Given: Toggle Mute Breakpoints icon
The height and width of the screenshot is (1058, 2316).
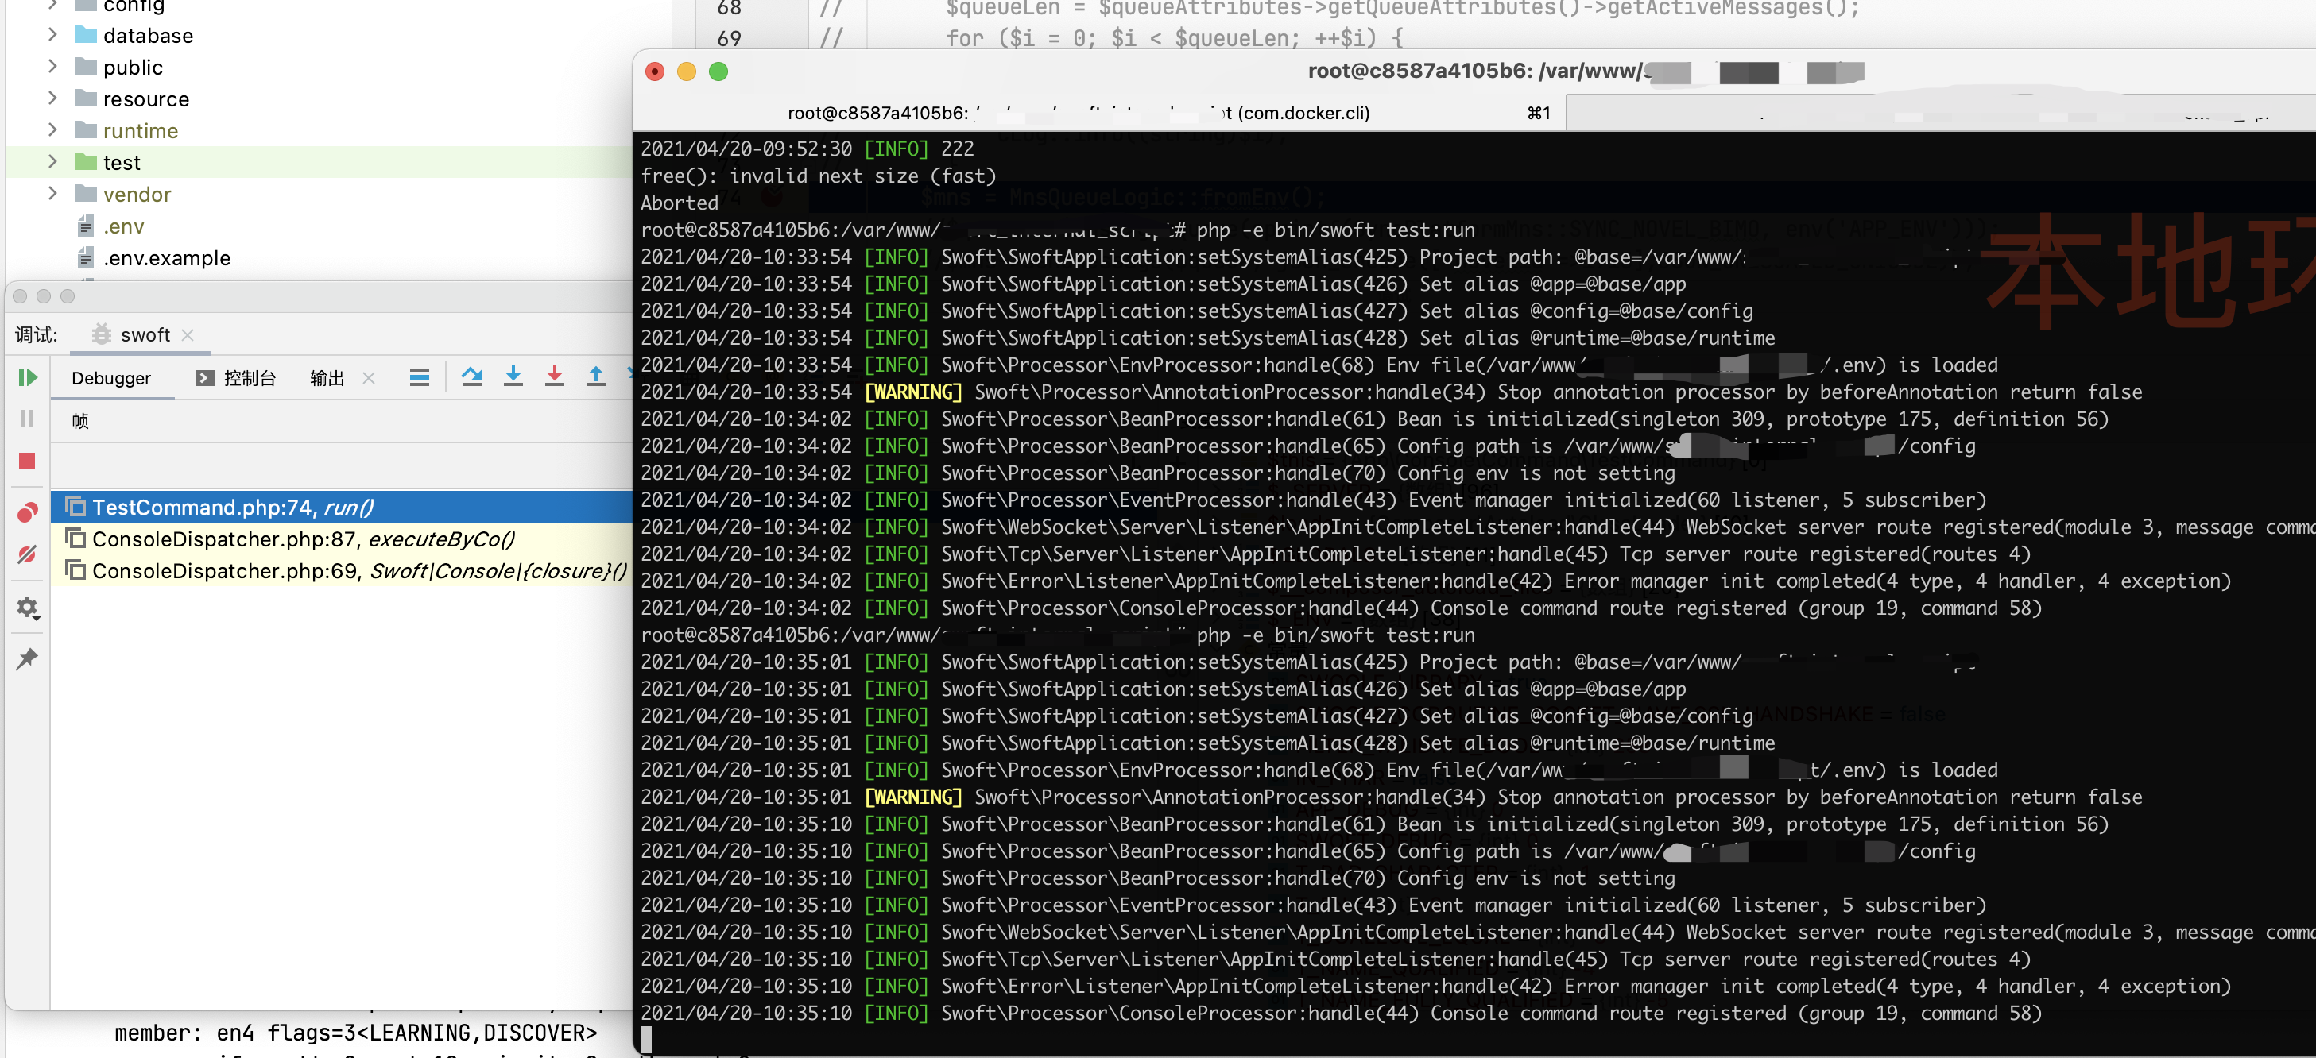Looking at the screenshot, I should pyautogui.click(x=27, y=554).
